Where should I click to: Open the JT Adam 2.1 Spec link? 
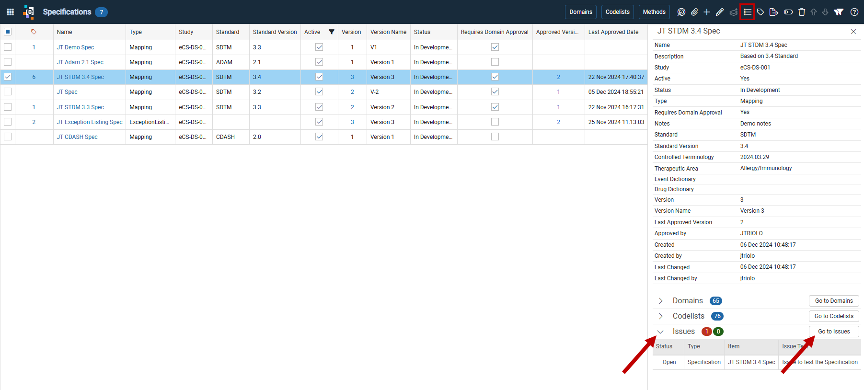tap(80, 62)
